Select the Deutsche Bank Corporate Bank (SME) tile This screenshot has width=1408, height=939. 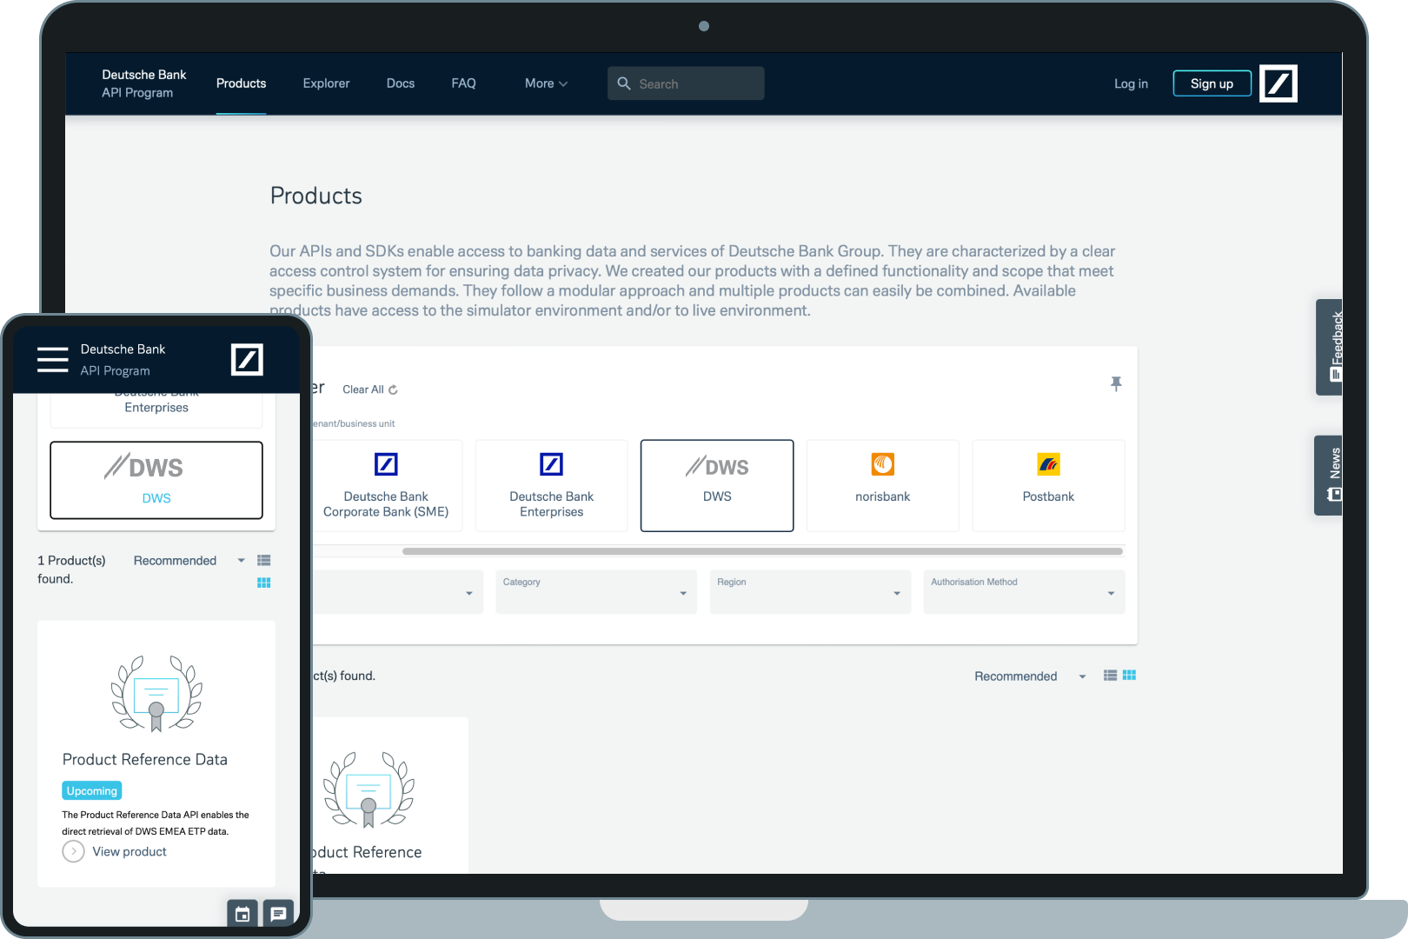[x=386, y=485]
